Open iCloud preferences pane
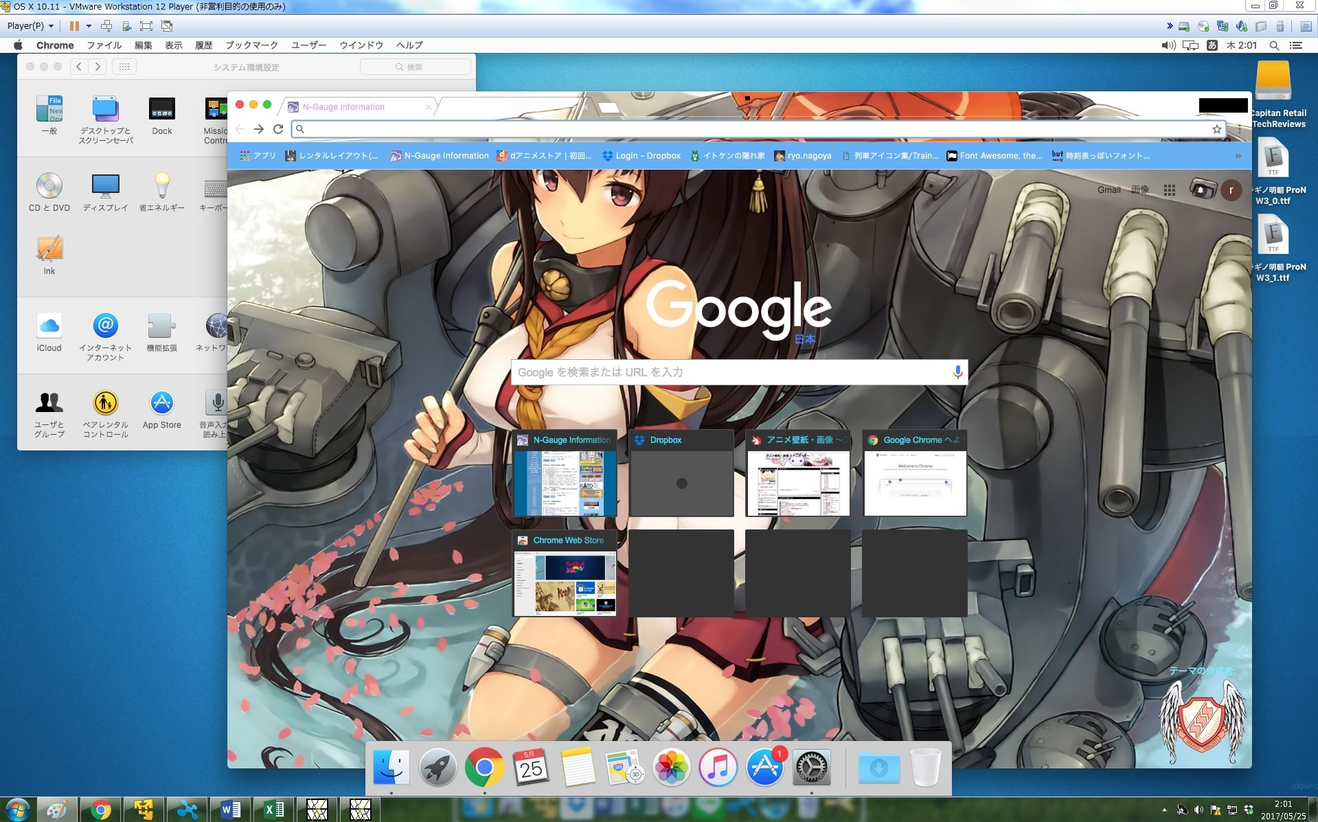The height and width of the screenshot is (822, 1318). (x=49, y=332)
